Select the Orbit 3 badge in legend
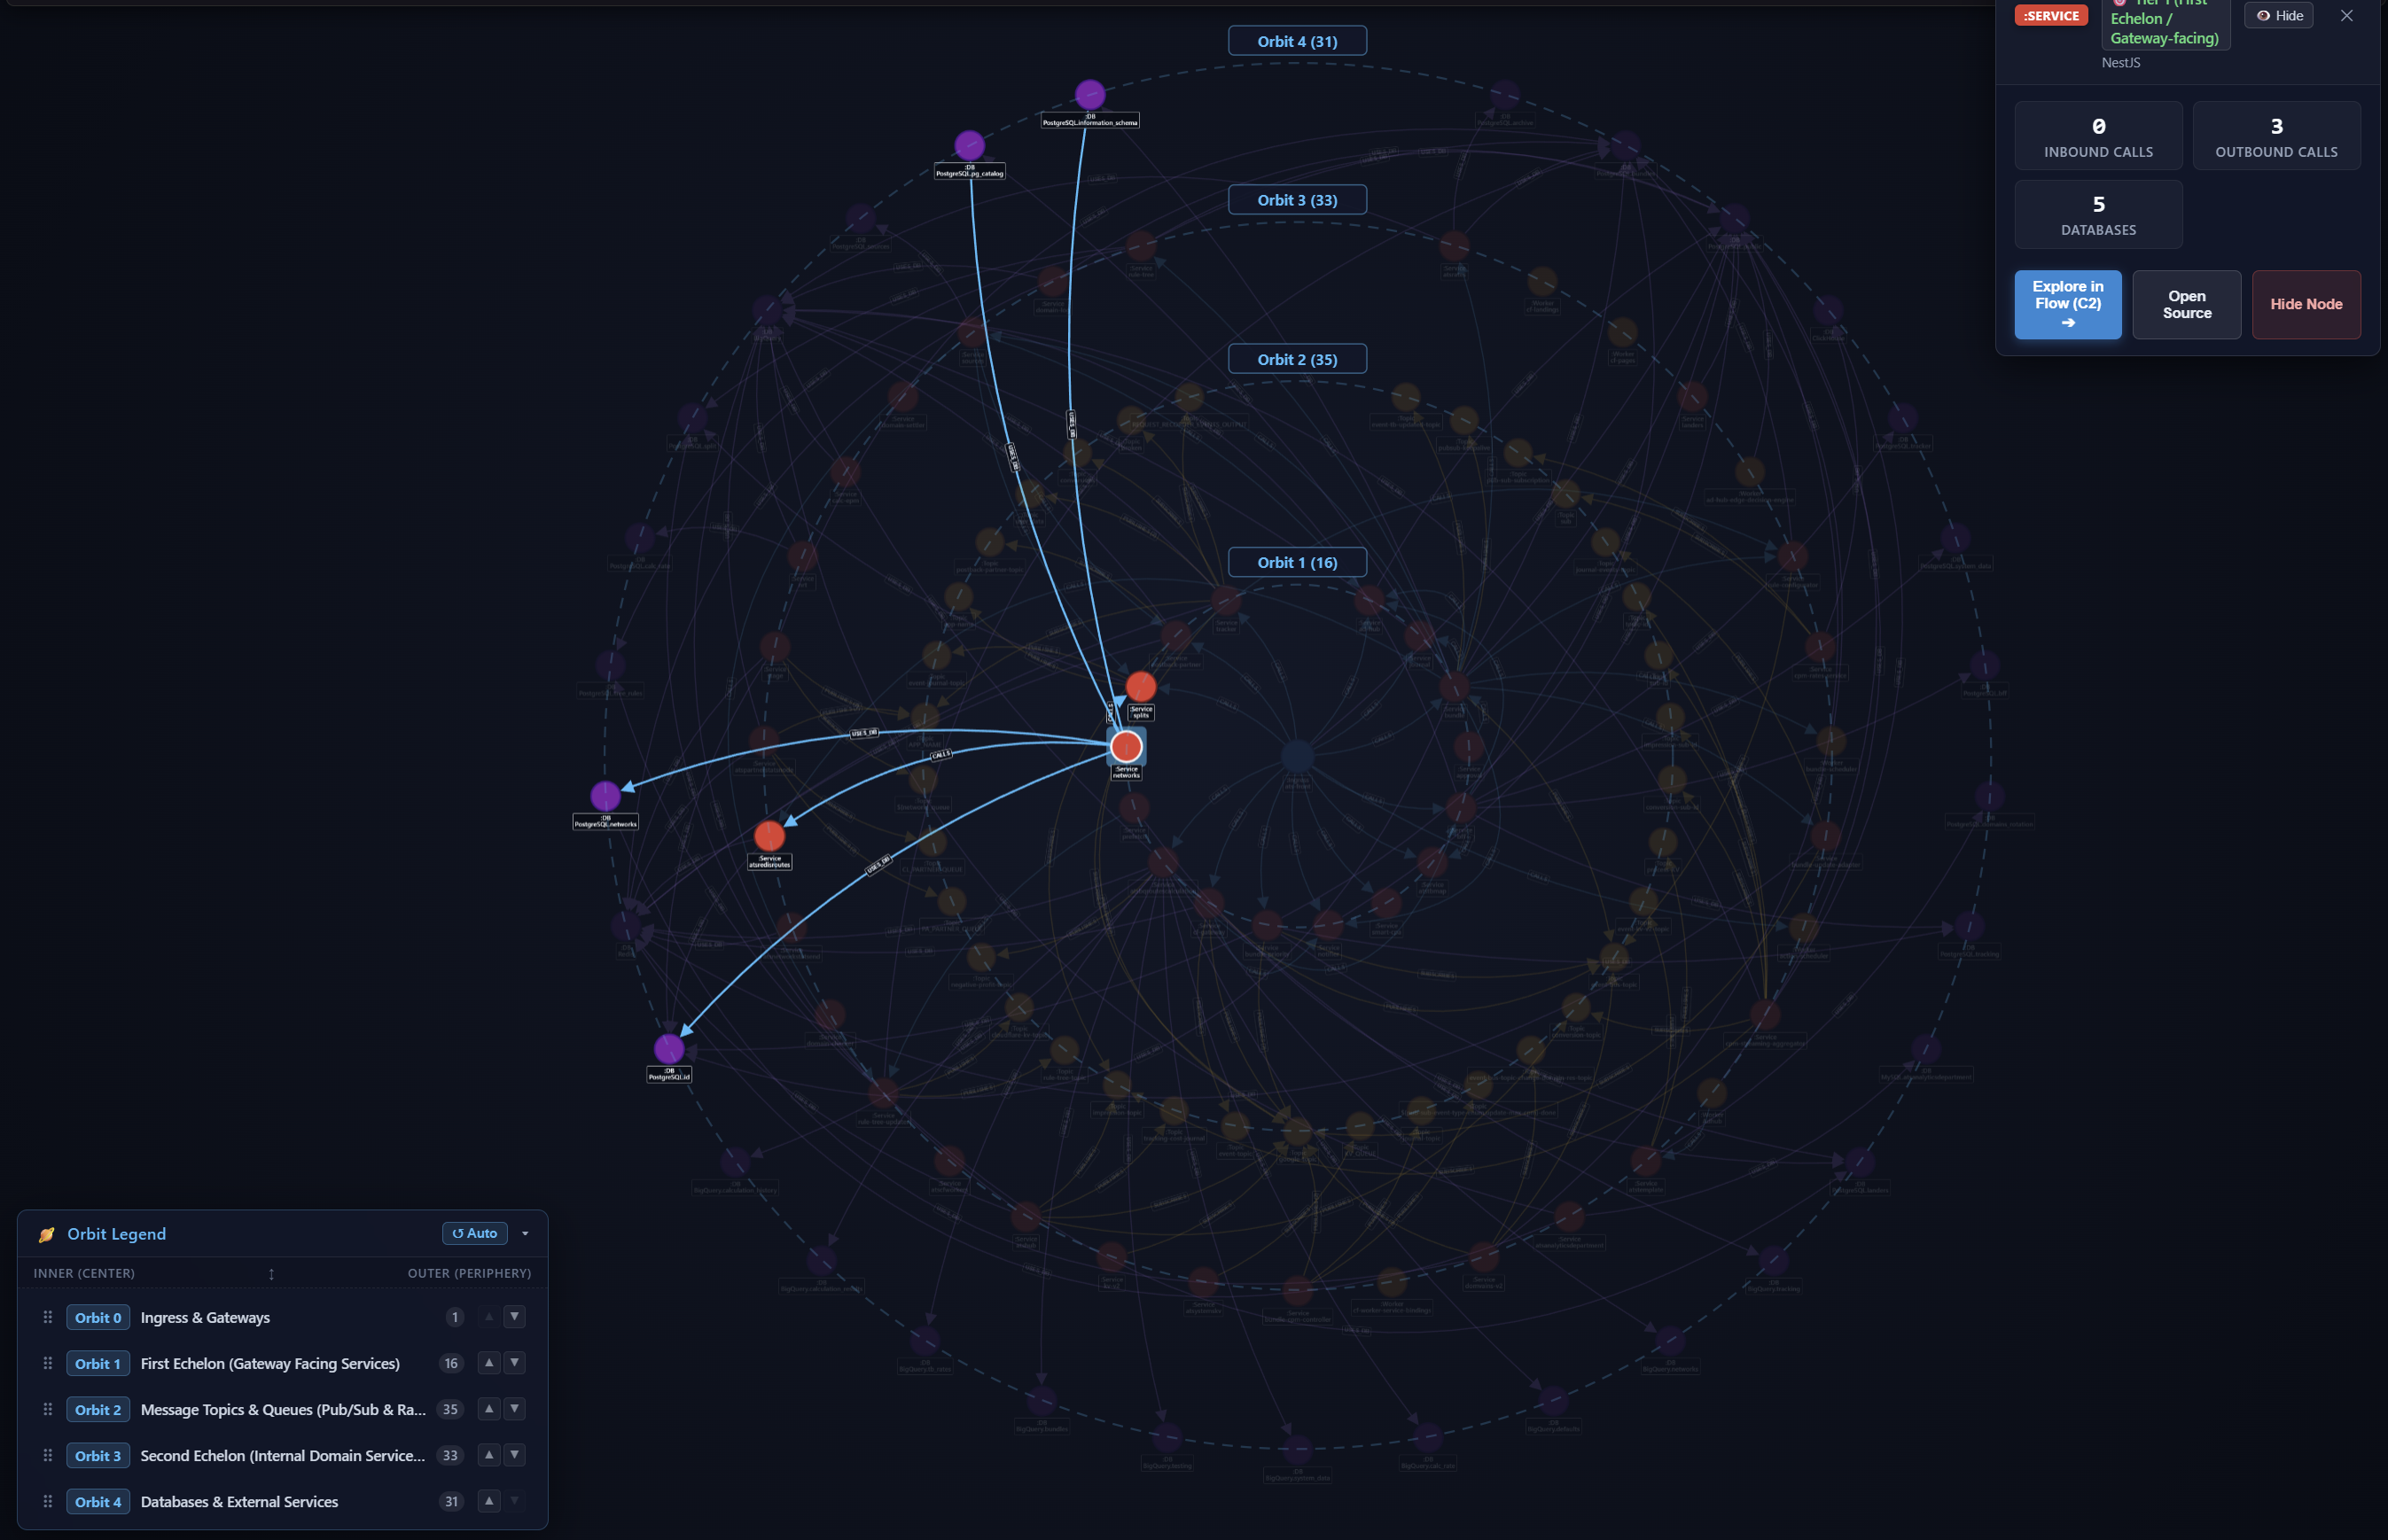Viewport: 2388px width, 1540px height. click(98, 1455)
